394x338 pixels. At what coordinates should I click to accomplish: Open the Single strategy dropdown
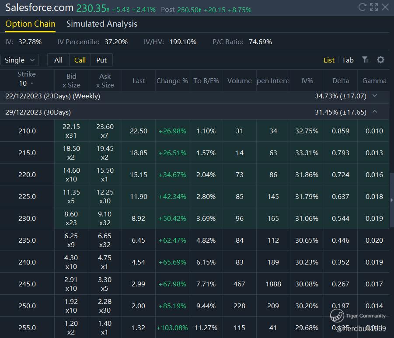tap(20, 60)
